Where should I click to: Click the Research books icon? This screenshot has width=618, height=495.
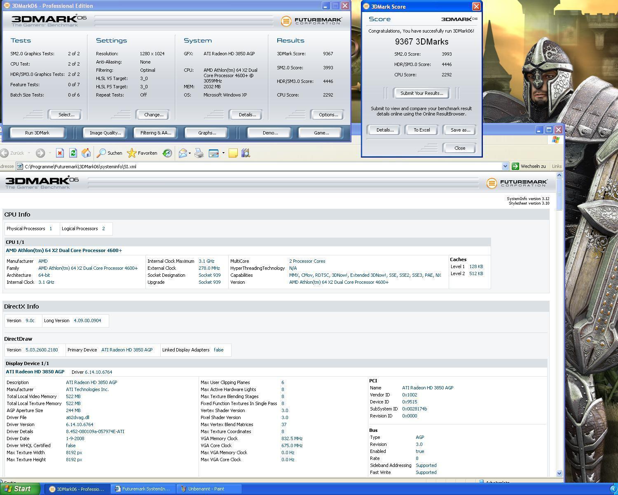click(x=246, y=153)
